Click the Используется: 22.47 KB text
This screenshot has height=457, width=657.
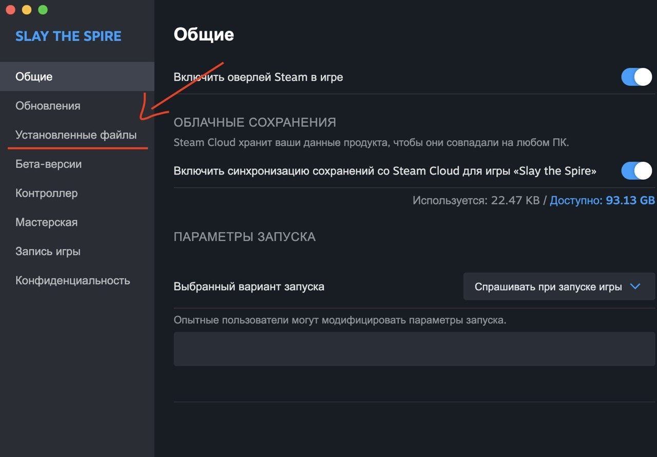coord(476,200)
